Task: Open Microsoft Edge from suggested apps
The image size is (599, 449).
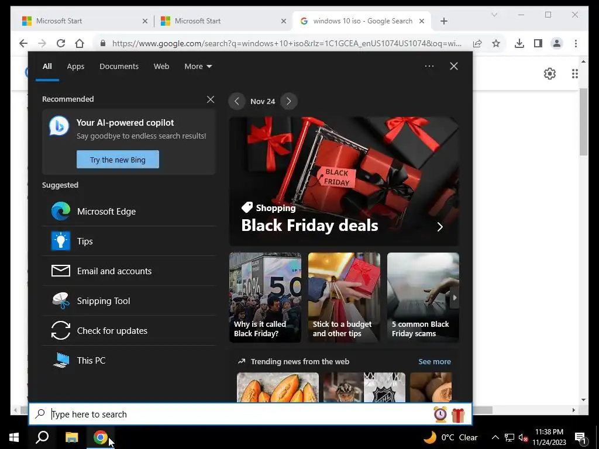Action: coord(129,211)
